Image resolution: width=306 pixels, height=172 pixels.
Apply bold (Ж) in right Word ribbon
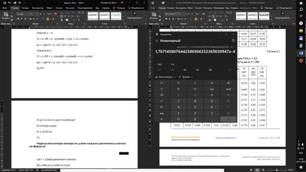click(x=166, y=19)
